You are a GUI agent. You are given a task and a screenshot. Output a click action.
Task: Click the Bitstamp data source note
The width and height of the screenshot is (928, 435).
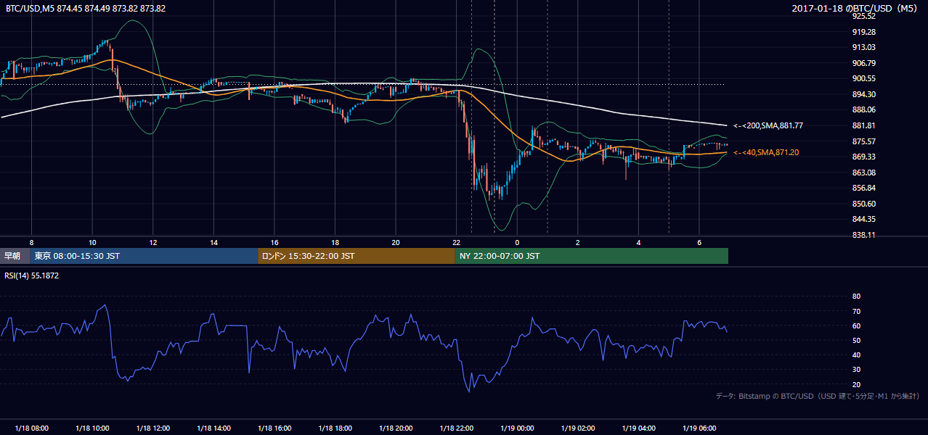point(818,397)
